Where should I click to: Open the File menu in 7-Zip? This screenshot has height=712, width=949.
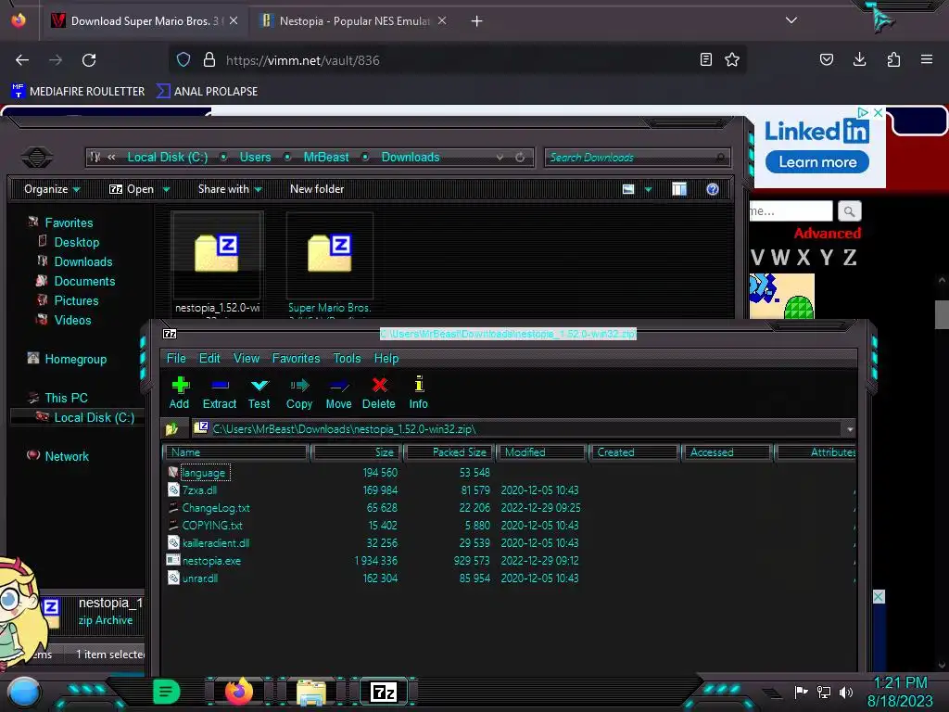pos(176,359)
